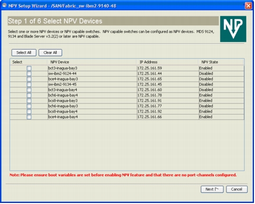Click IP address 172.25.161.44

(150, 73)
